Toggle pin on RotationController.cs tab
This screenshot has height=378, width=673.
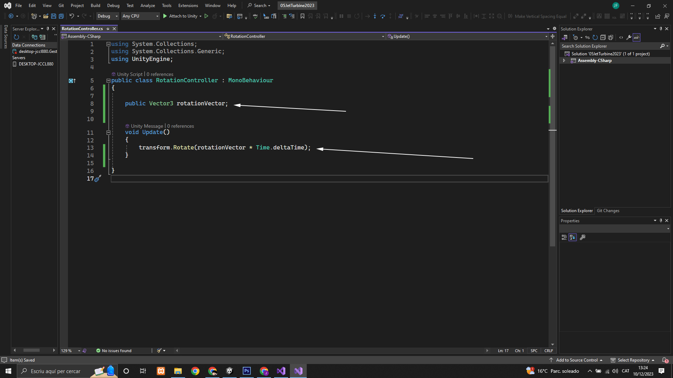(108, 29)
